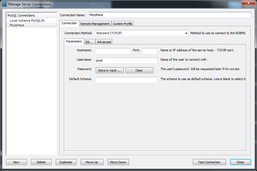
Task: Click the 'Method to use to connect' description
Action: tap(218, 33)
